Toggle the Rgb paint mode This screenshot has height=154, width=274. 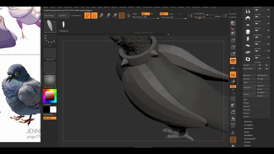tap(146, 14)
